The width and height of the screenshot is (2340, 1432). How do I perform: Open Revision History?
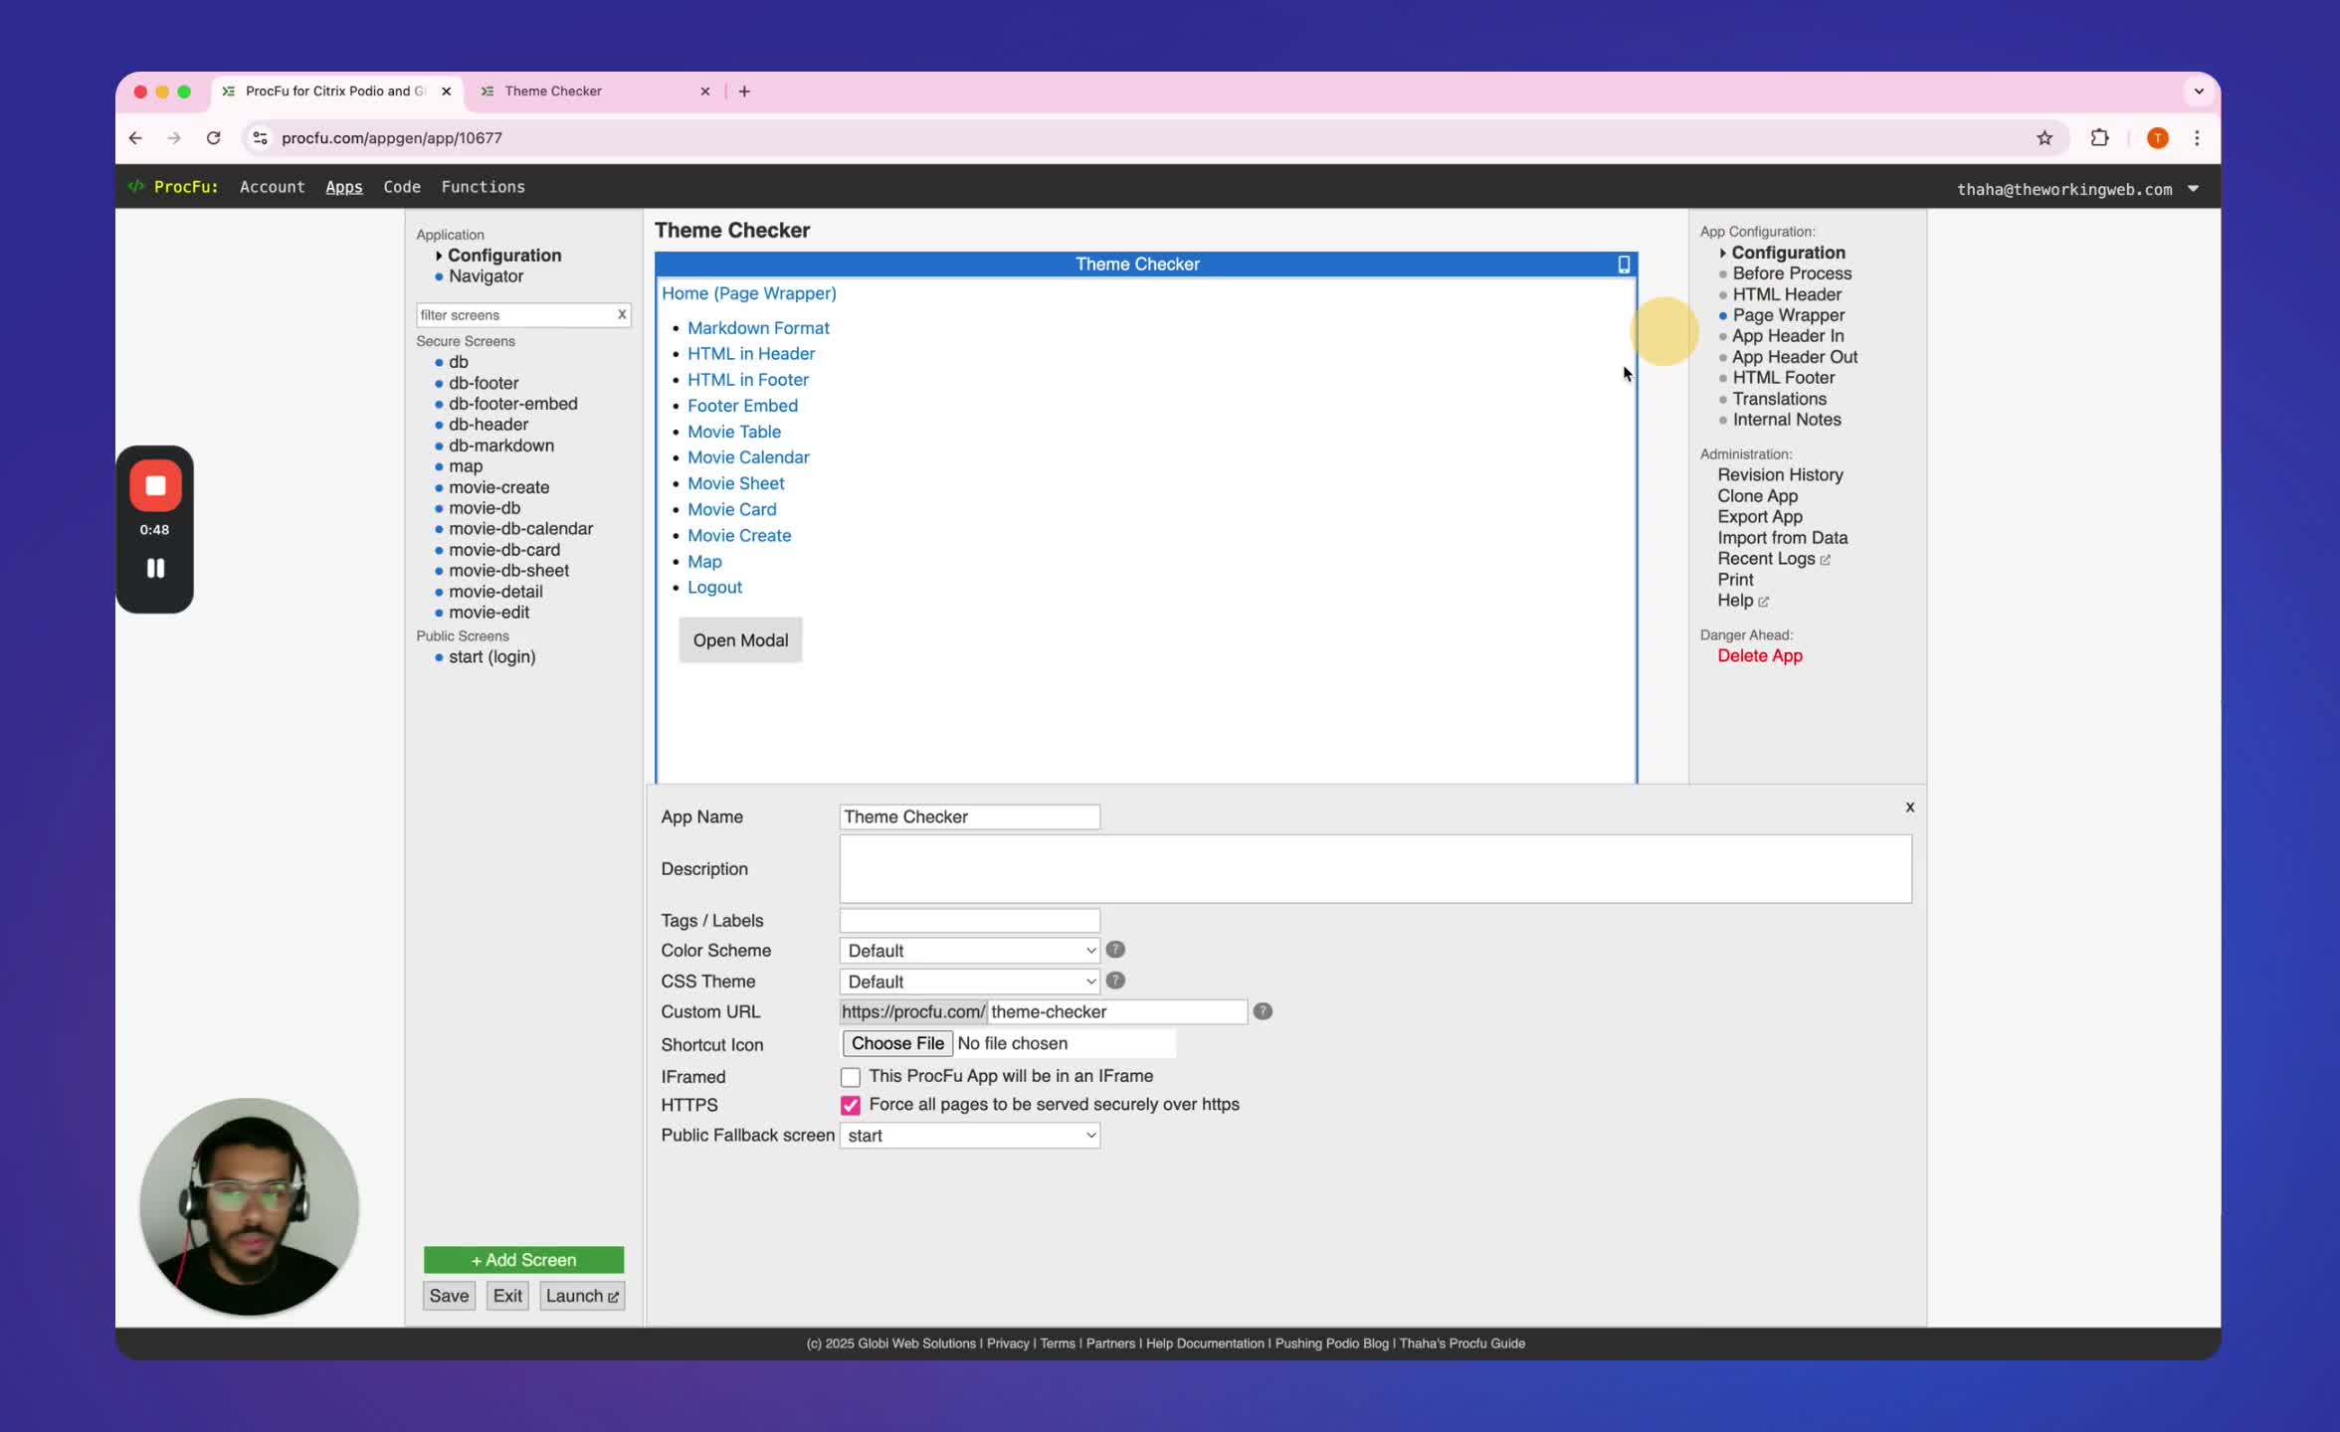(x=1780, y=475)
